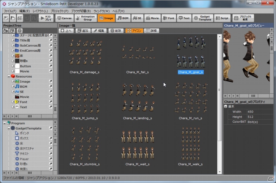Open the Text section
The image size is (276, 183).
pyautogui.click(x=184, y=18)
